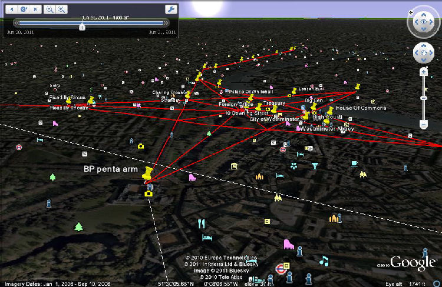Click the blue flower-shaped place icon

click(293, 166)
